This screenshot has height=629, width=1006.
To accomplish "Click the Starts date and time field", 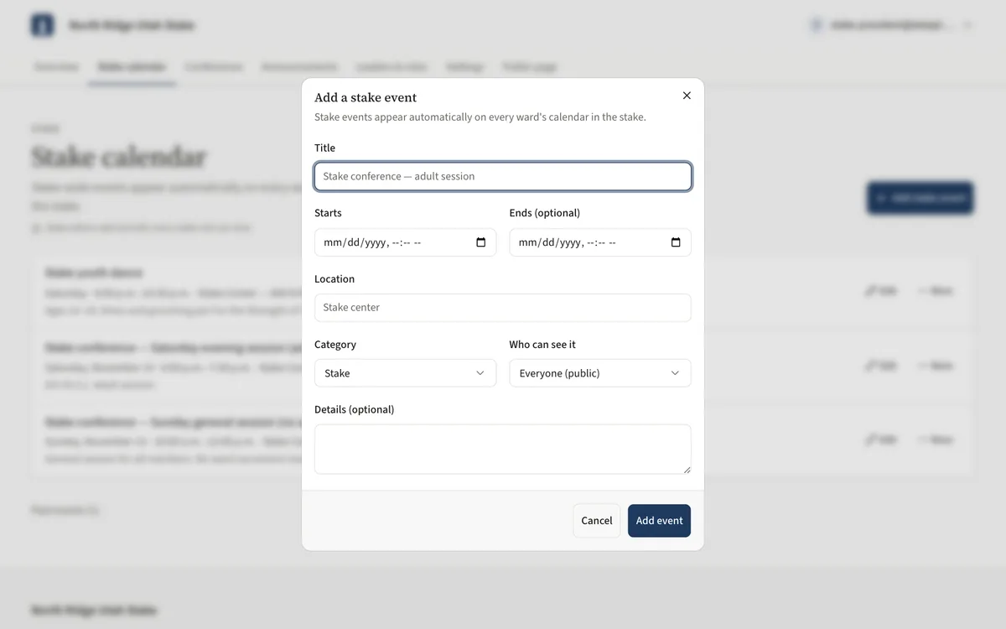I will coord(405,242).
